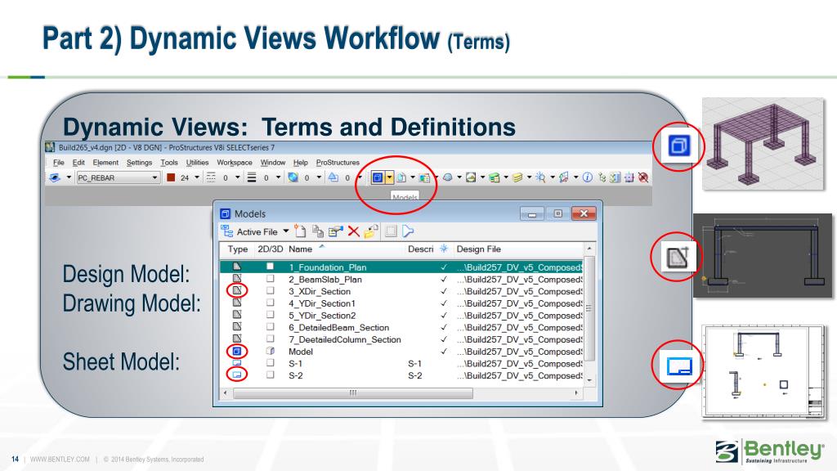The image size is (837, 471).
Task: Click the element priority icon in the attributes toolbar
Action: (333, 177)
